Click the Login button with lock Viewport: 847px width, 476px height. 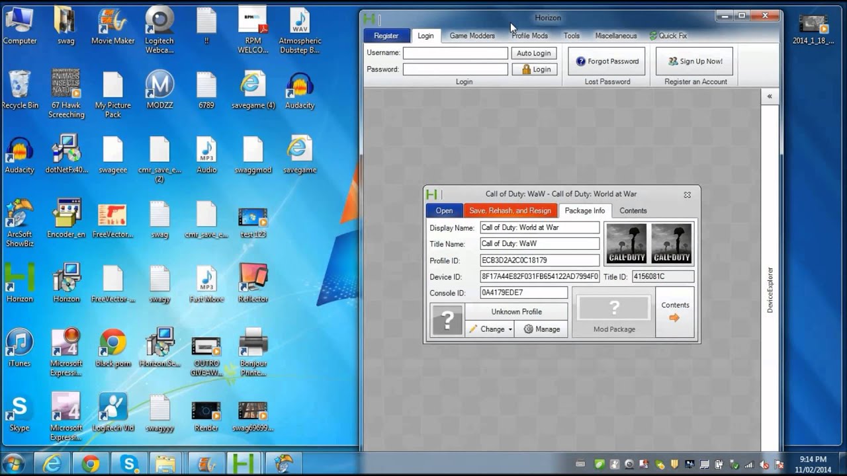tap(533, 69)
